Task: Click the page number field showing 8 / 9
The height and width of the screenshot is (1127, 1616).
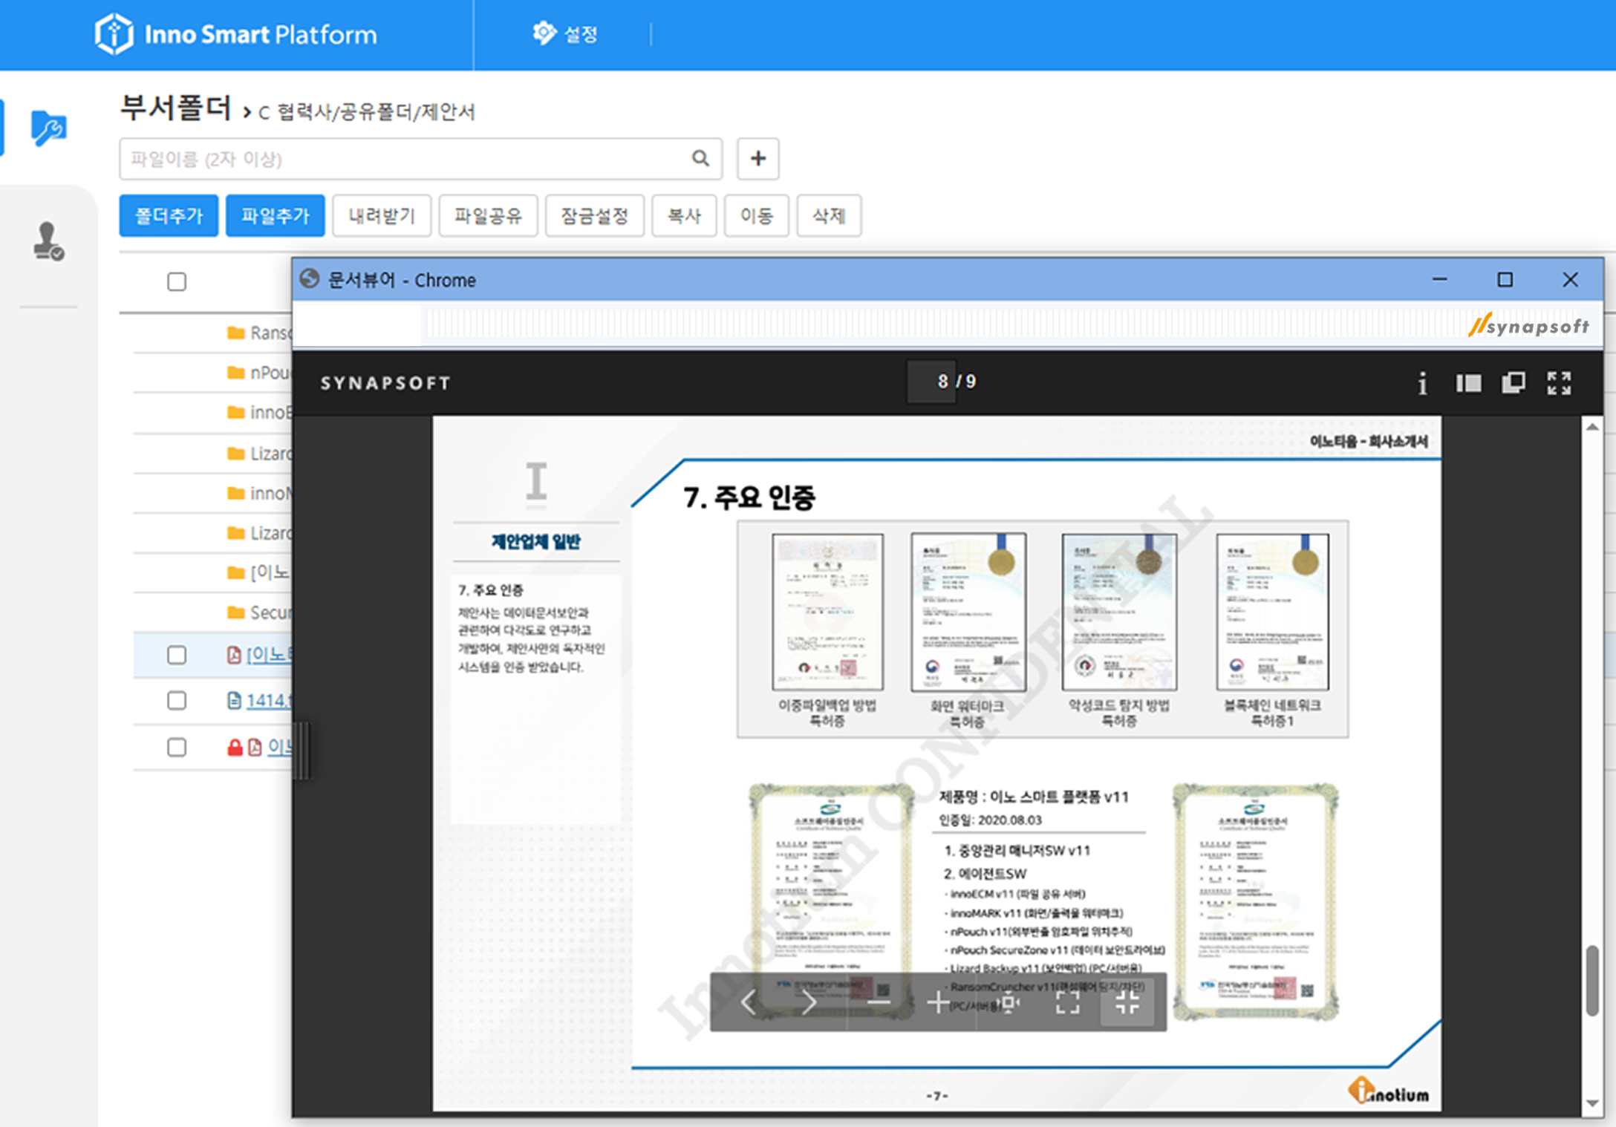Action: pos(932,382)
